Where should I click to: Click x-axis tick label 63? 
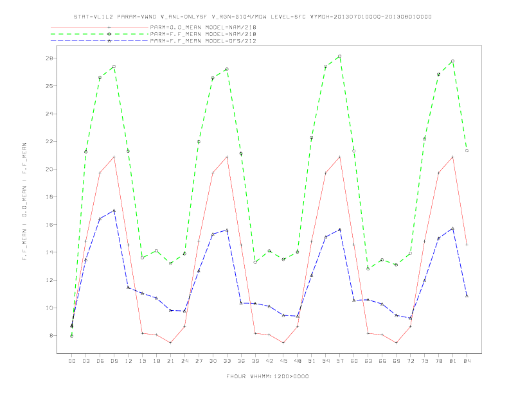click(x=368, y=361)
